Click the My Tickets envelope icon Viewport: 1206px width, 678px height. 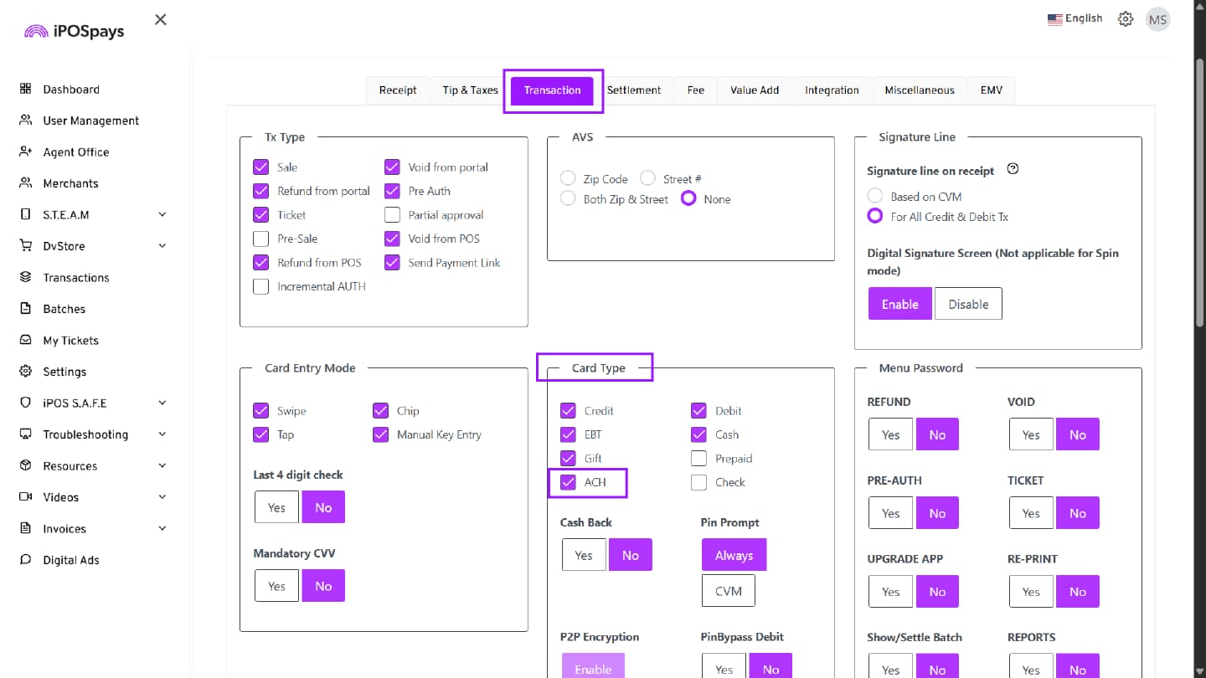click(25, 340)
